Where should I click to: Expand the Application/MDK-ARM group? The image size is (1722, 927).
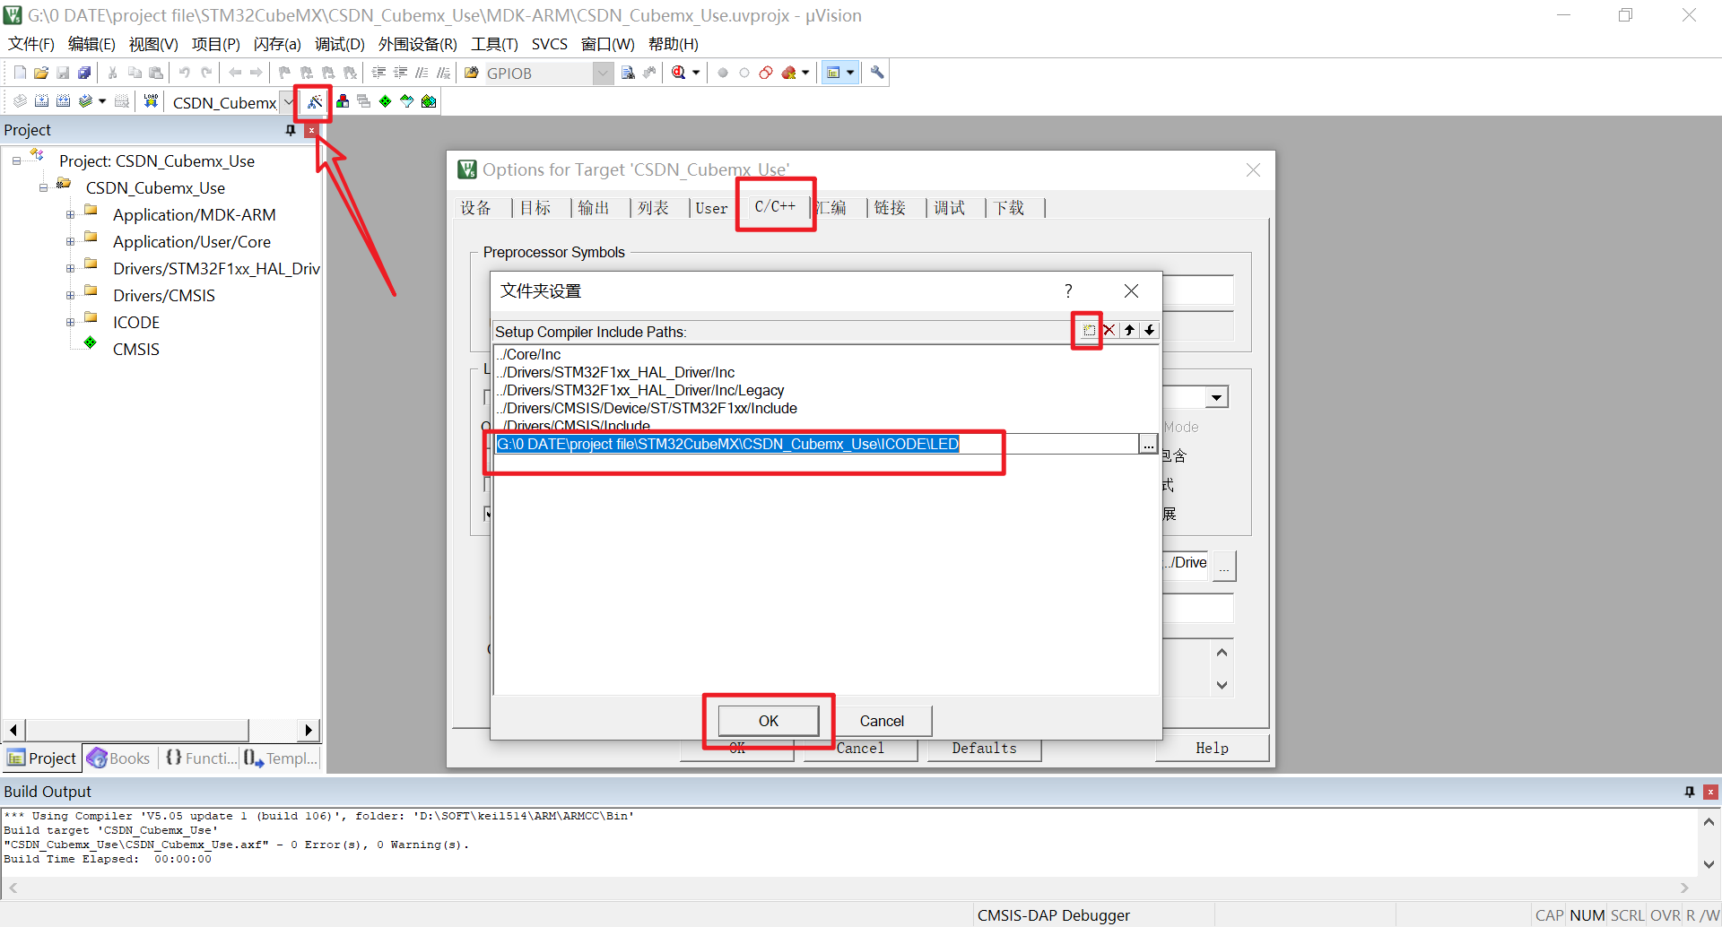click(x=70, y=215)
